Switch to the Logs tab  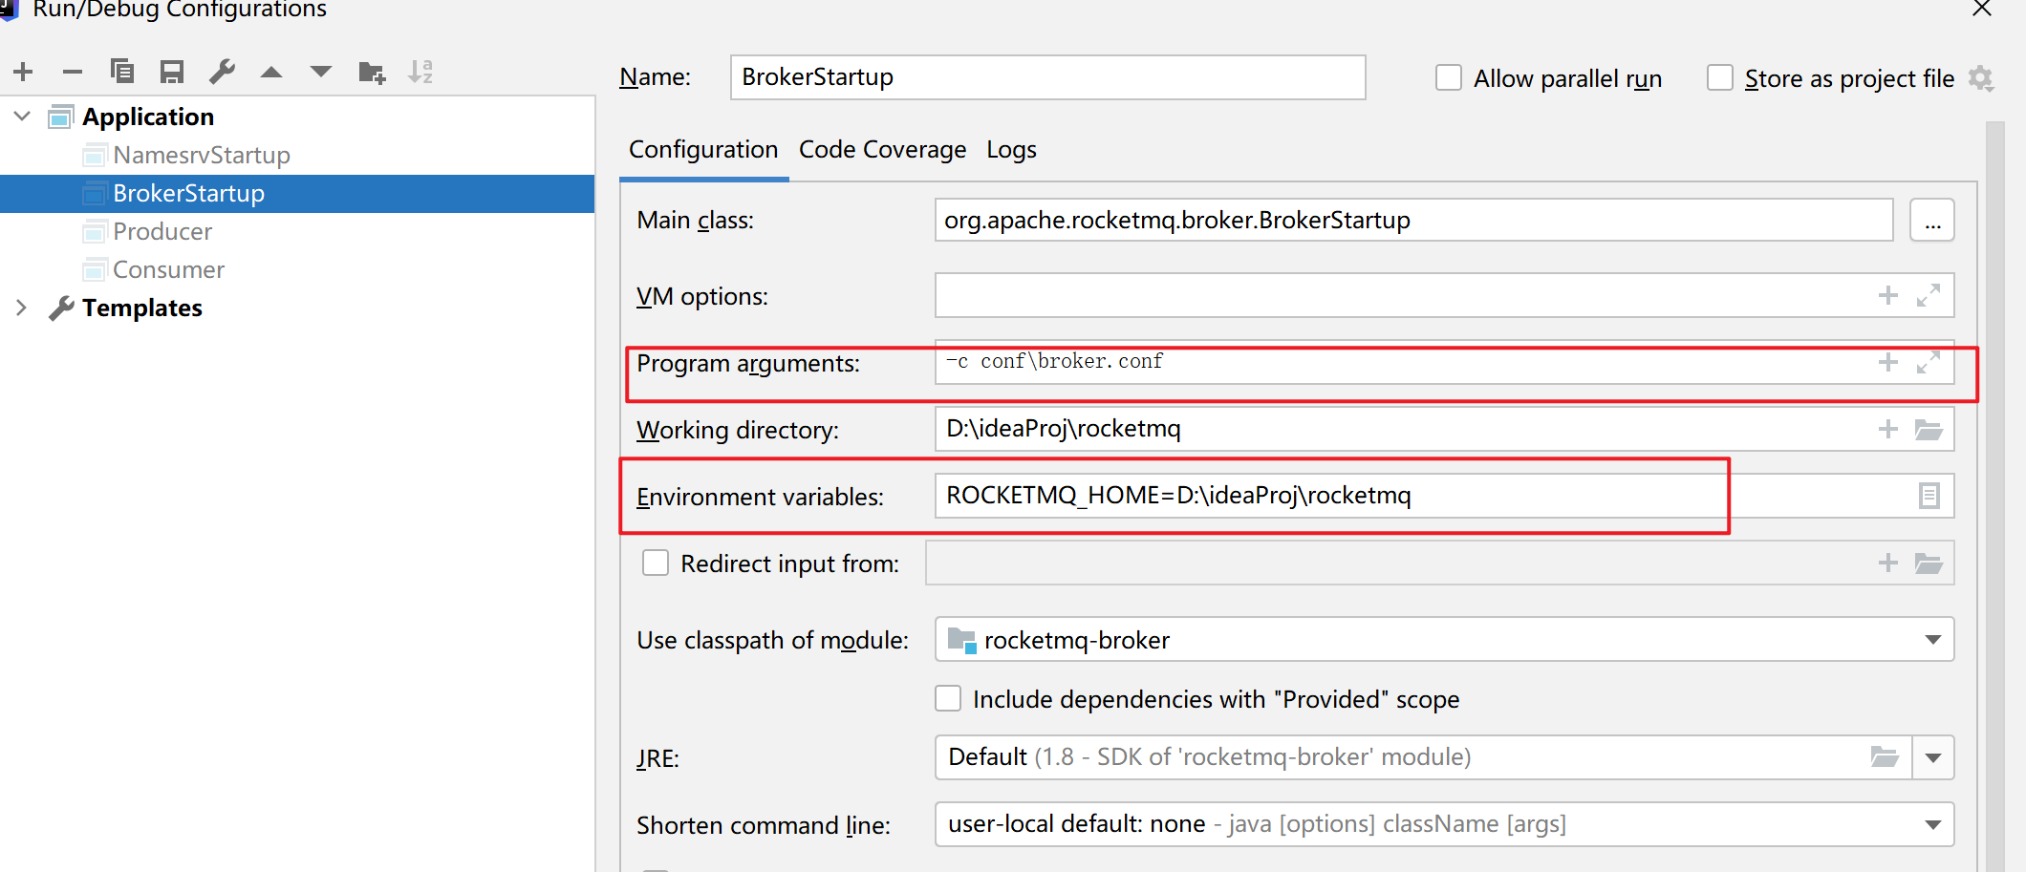[1011, 150]
